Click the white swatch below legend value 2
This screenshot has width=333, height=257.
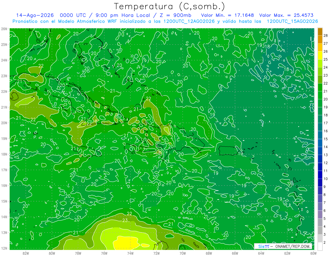320,246
